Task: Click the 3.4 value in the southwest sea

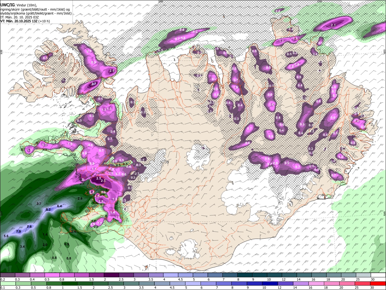Action: click(x=22, y=246)
